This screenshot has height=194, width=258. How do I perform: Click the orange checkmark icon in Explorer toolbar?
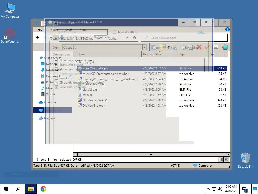pyautogui.click(x=207, y=47)
